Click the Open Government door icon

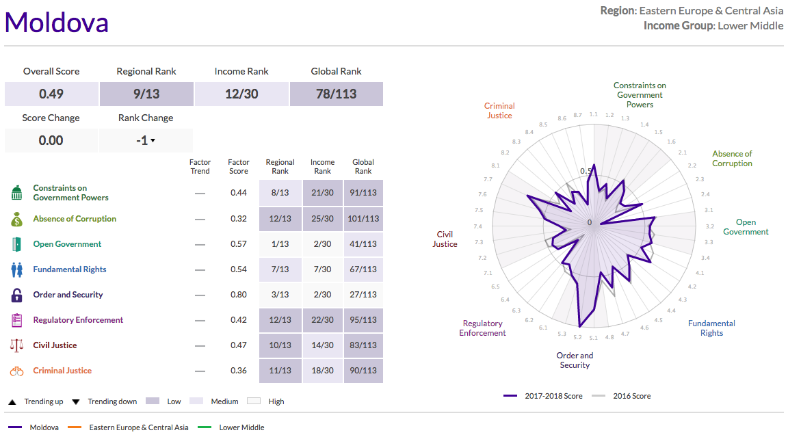[x=16, y=244]
